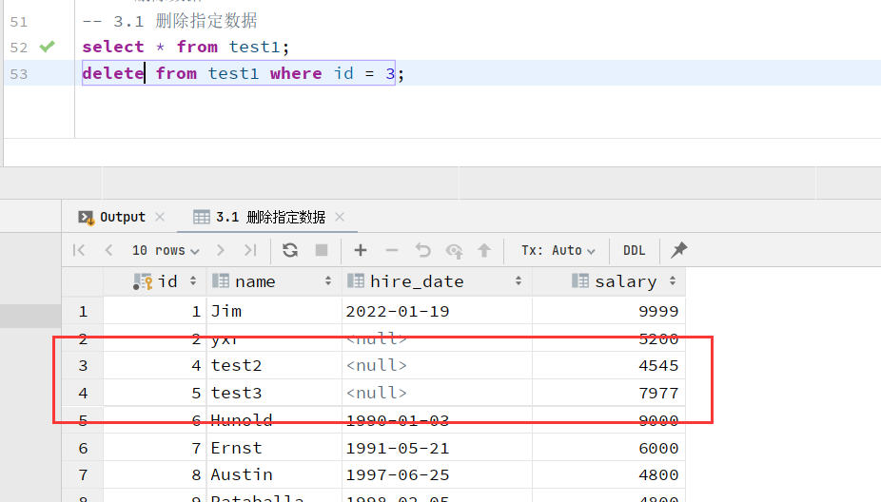881x502 pixels.
Task: Select row number 1 in the grid
Action: tap(83, 311)
